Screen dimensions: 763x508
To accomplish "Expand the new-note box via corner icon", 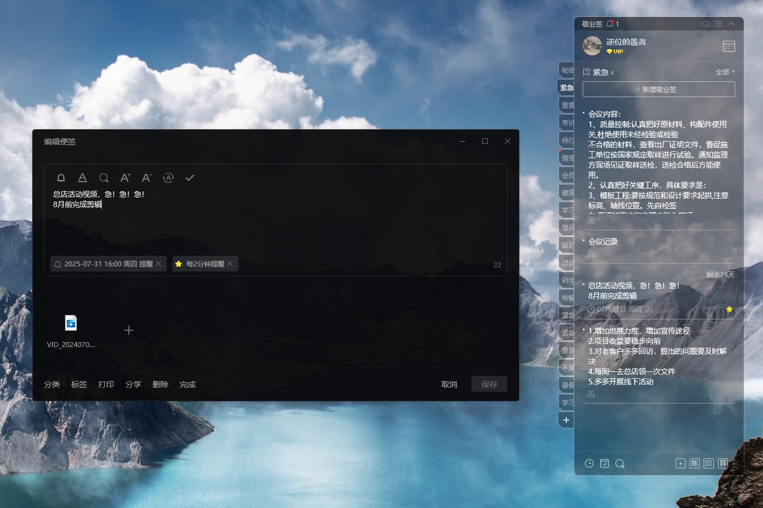I will [725, 89].
